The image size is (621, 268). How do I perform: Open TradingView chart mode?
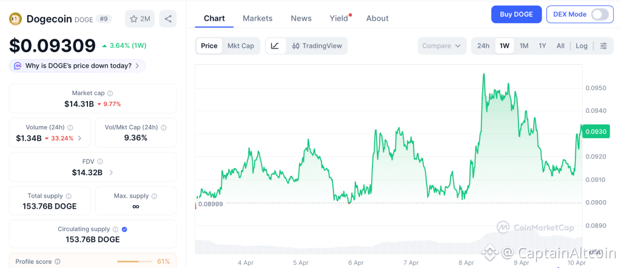317,45
